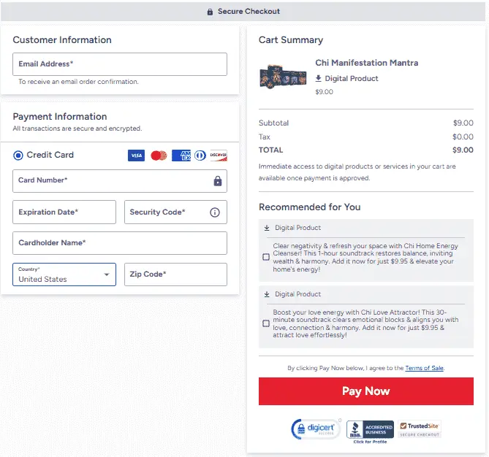489x457 pixels.
Task: Click the DigiCert Secured badge
Action: [x=312, y=429]
